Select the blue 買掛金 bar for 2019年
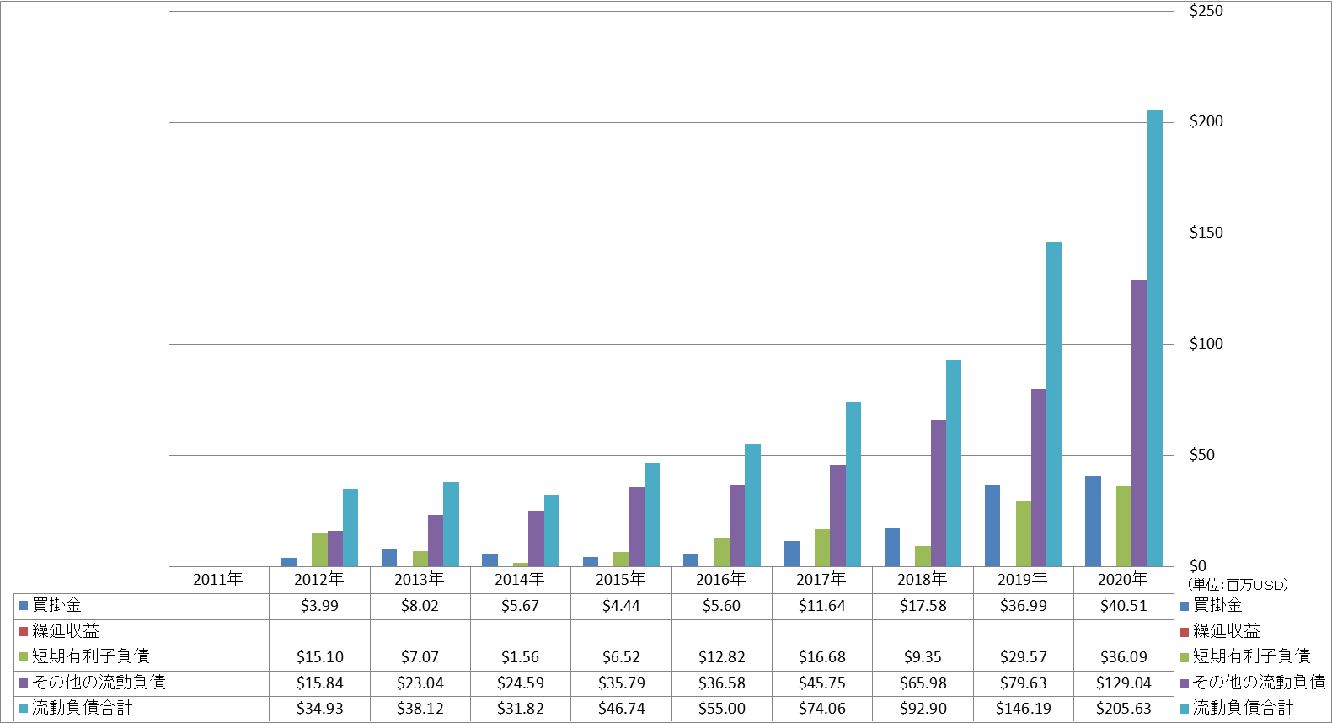1332x723 pixels. click(x=992, y=525)
